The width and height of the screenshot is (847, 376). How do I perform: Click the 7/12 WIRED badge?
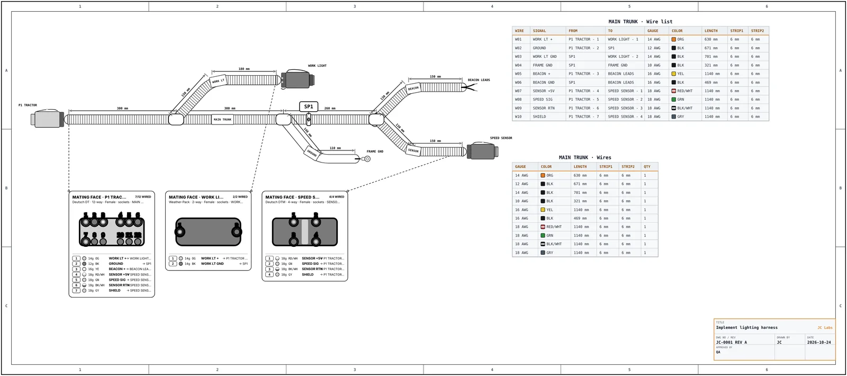pos(143,197)
